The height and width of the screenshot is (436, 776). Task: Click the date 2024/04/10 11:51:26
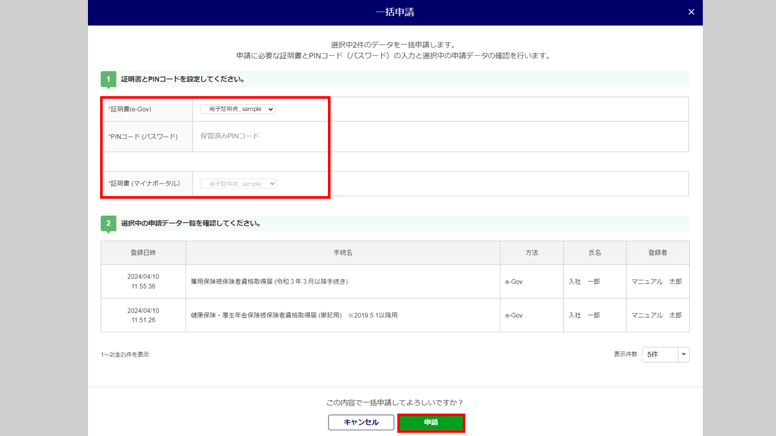click(143, 315)
